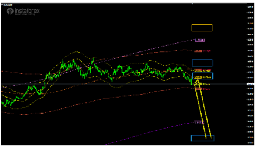
Task: Click the purple lower band price label
Action: point(199,122)
